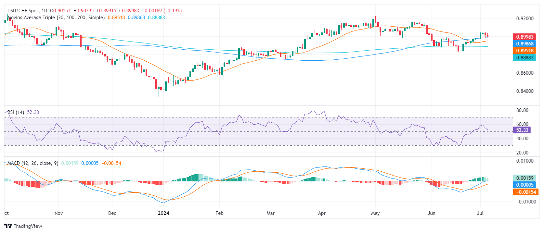The height and width of the screenshot is (233, 544).
Task: Click the purple 52.33 RSI value tag
Action: [x=522, y=130]
